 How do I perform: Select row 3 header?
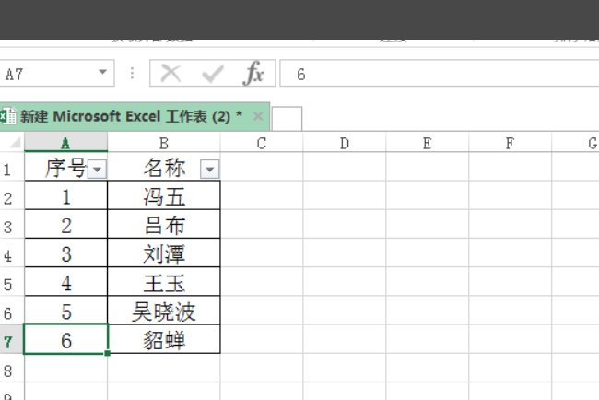tap(12, 224)
